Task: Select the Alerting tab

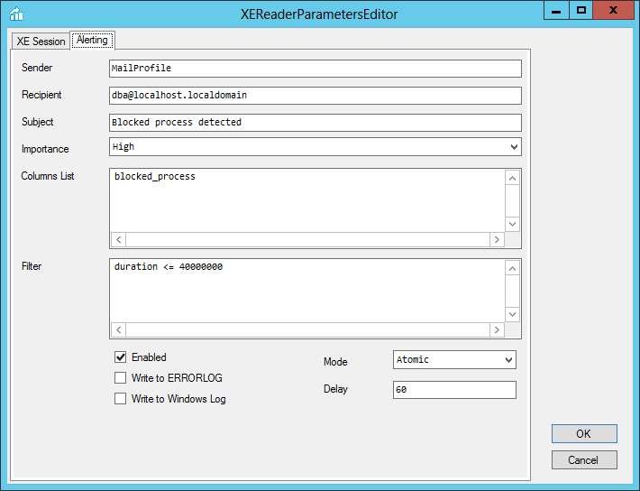Action: (92, 40)
